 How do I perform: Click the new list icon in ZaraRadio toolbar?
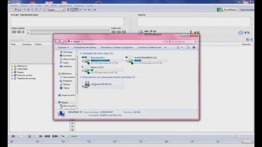12,10
